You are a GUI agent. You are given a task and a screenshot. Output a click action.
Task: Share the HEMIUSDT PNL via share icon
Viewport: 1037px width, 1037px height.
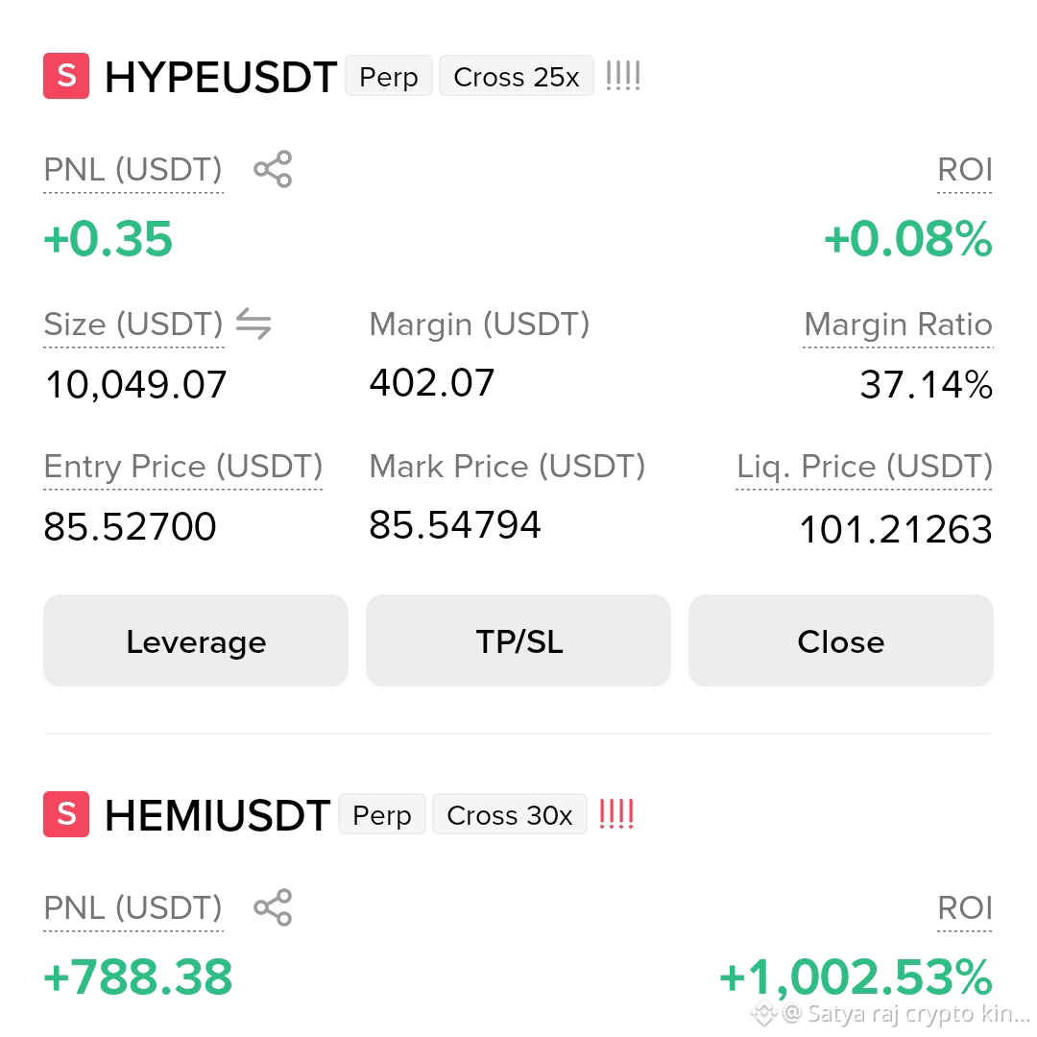click(x=273, y=907)
